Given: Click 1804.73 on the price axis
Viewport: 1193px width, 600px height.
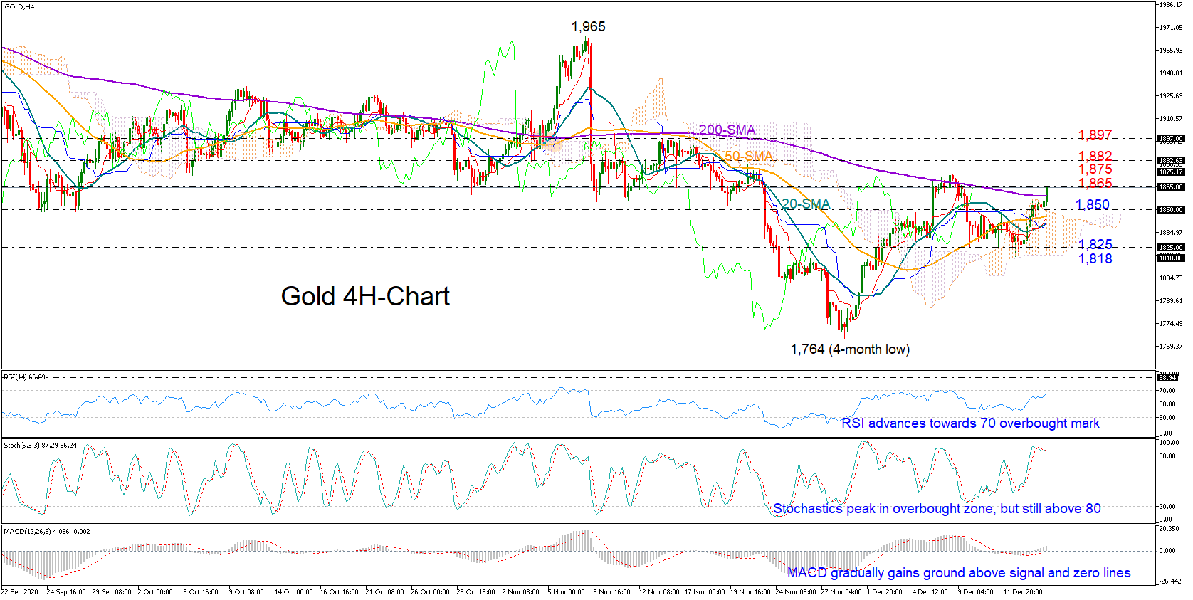Looking at the screenshot, I should click(x=1171, y=278).
